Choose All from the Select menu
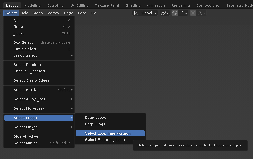Image resolution: width=253 pixels, height=159 pixels. coord(39,20)
